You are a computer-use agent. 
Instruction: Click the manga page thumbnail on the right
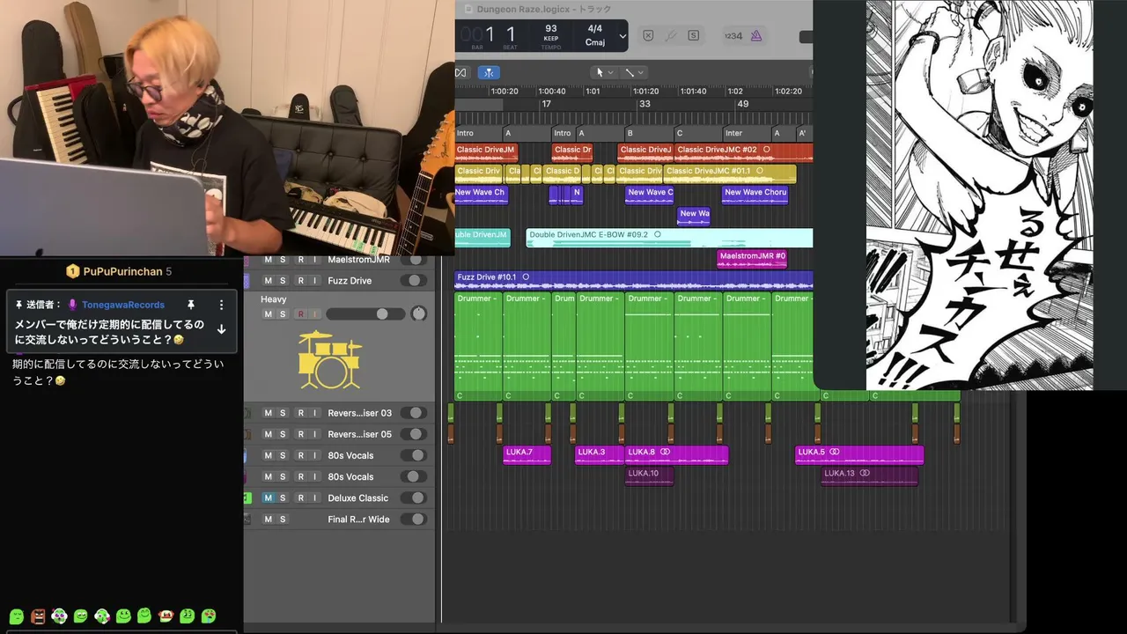tap(979, 195)
